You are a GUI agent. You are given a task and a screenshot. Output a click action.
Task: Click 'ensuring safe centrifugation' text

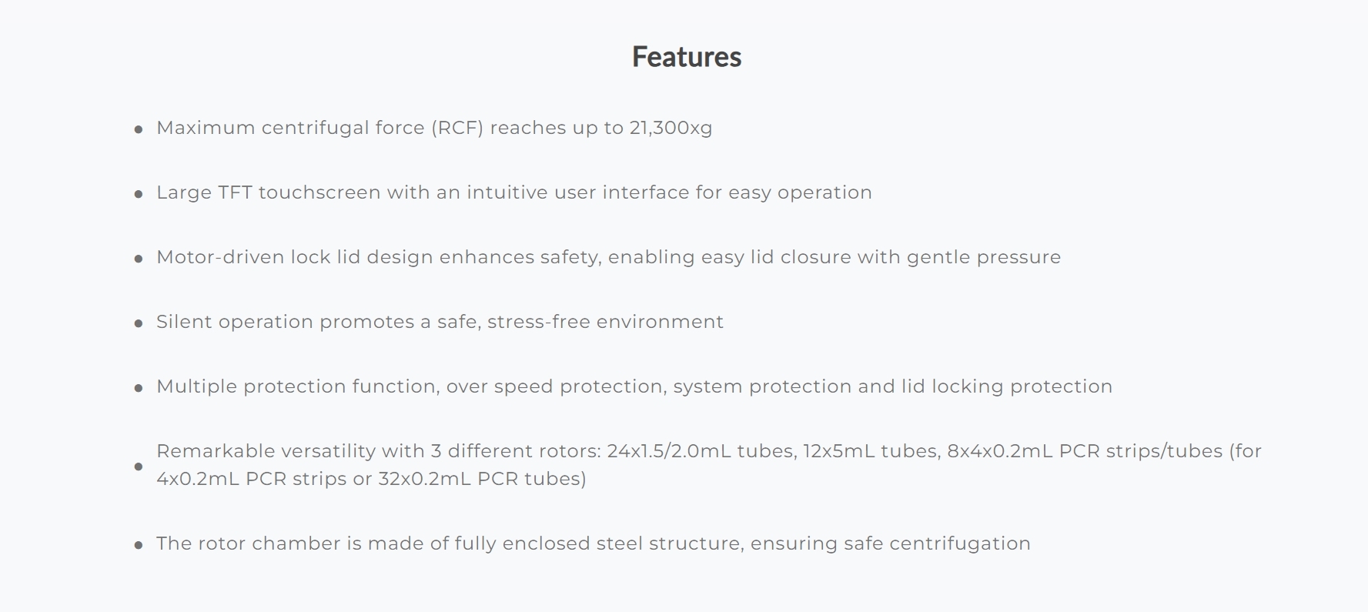[891, 543]
